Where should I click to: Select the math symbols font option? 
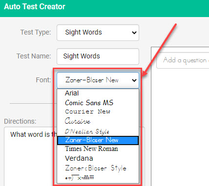click(98, 178)
